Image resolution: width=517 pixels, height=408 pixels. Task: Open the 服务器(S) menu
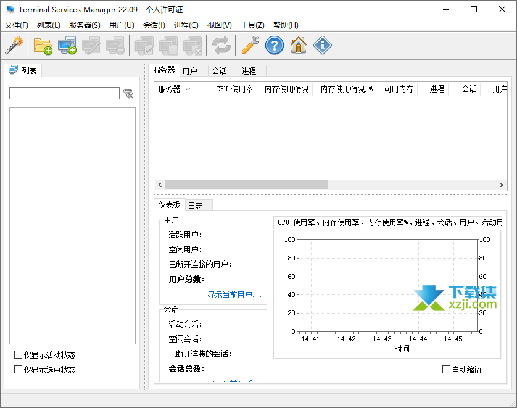click(x=85, y=25)
